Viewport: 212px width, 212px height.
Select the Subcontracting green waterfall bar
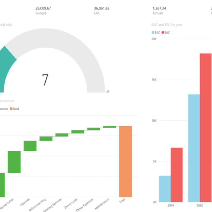[46, 139]
